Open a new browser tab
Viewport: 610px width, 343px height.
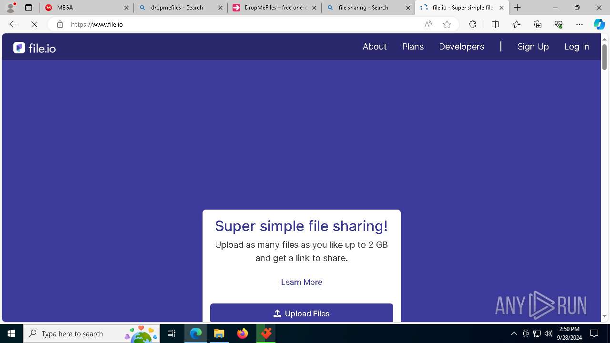pyautogui.click(x=518, y=8)
